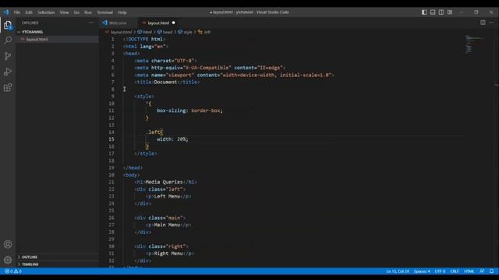Click the border-box value text
The width and height of the screenshot is (499, 280).
[x=206, y=110]
